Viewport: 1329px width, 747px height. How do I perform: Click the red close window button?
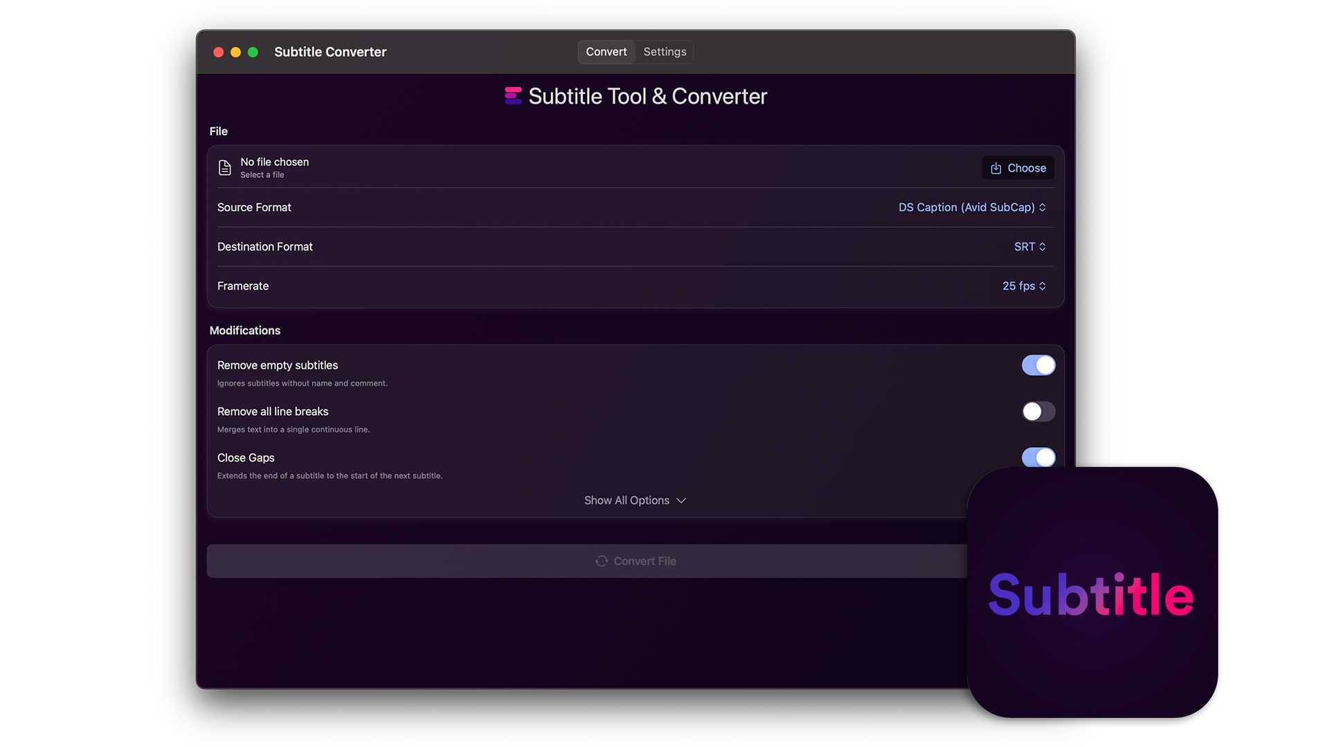[218, 52]
